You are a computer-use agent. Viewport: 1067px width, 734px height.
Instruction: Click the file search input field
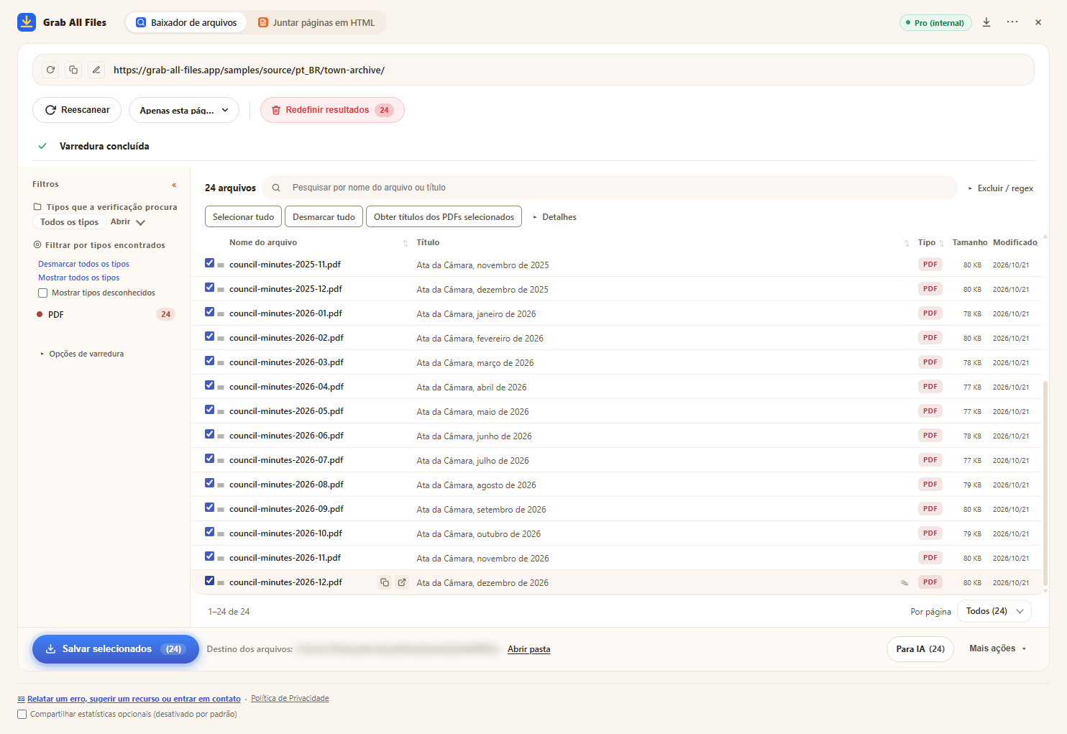point(610,188)
